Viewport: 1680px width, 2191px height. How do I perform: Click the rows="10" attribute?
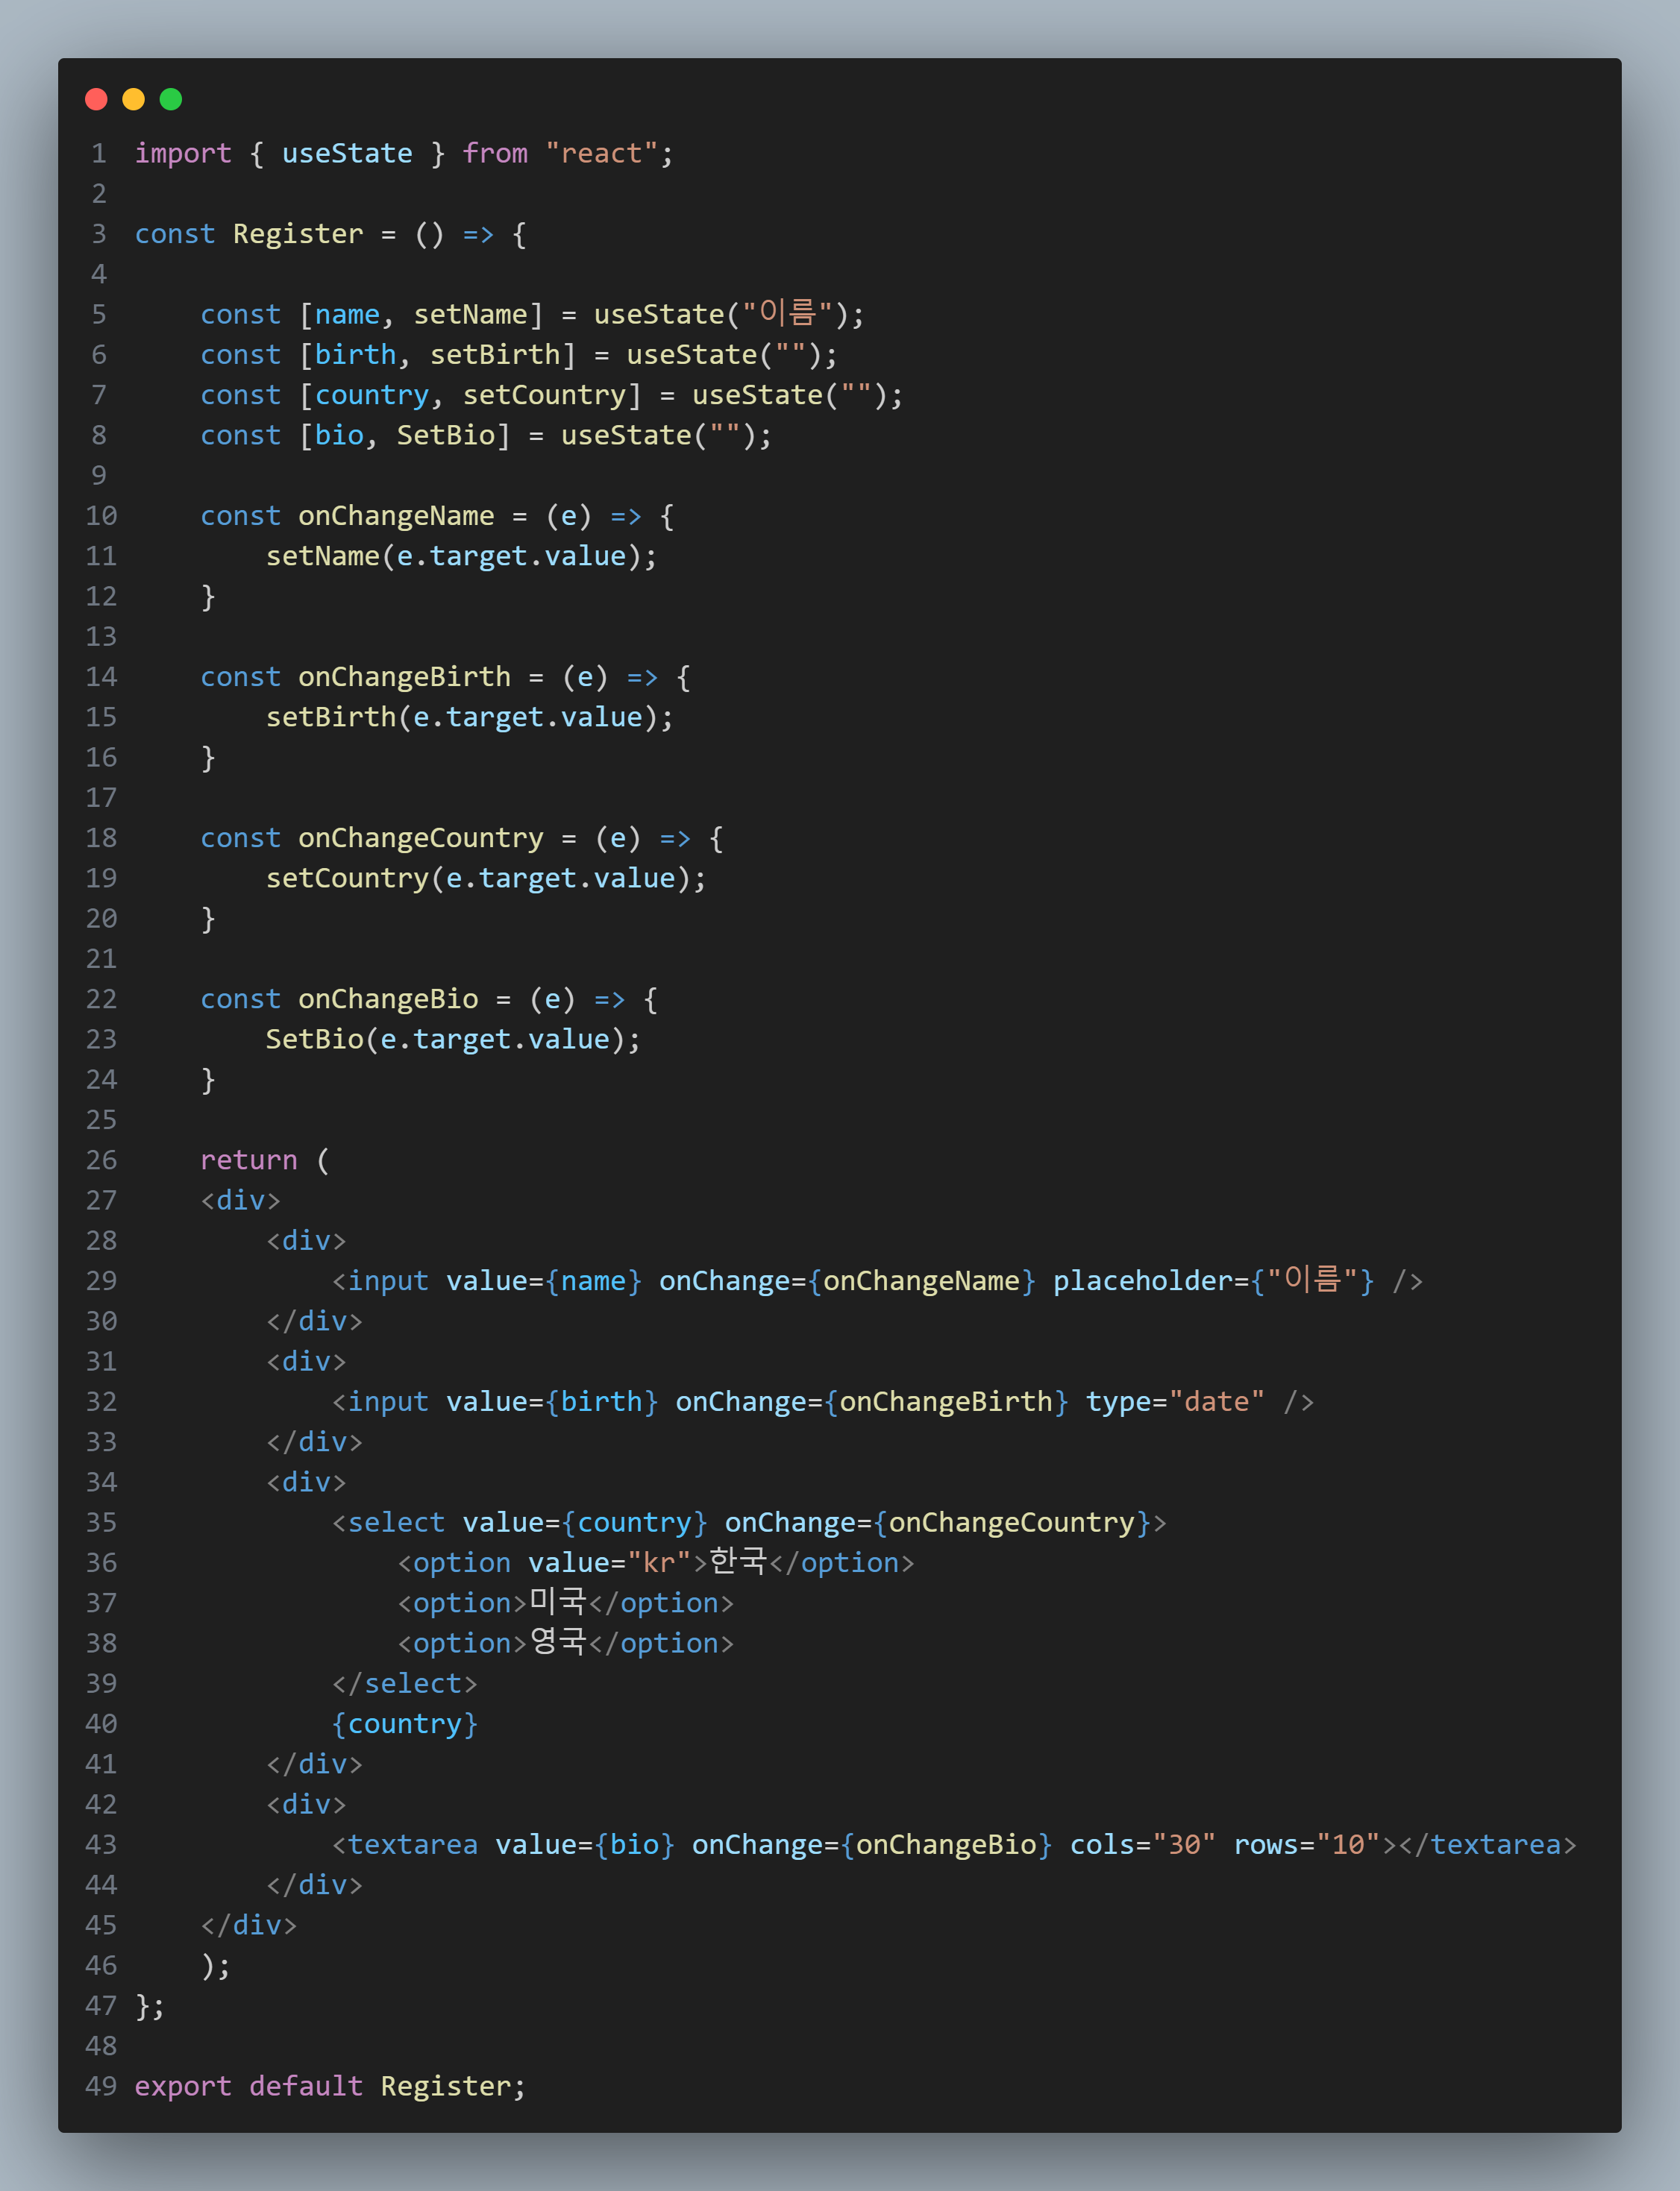coord(1306,1845)
